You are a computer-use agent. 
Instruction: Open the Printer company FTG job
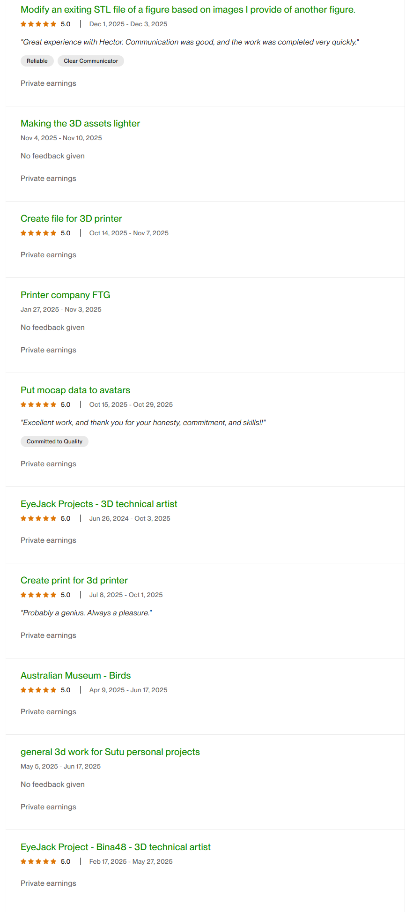pyautogui.click(x=65, y=295)
